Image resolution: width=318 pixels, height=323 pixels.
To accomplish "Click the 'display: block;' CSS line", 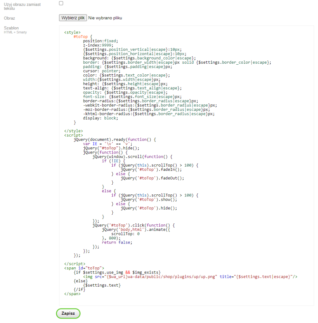I will 100,118.
